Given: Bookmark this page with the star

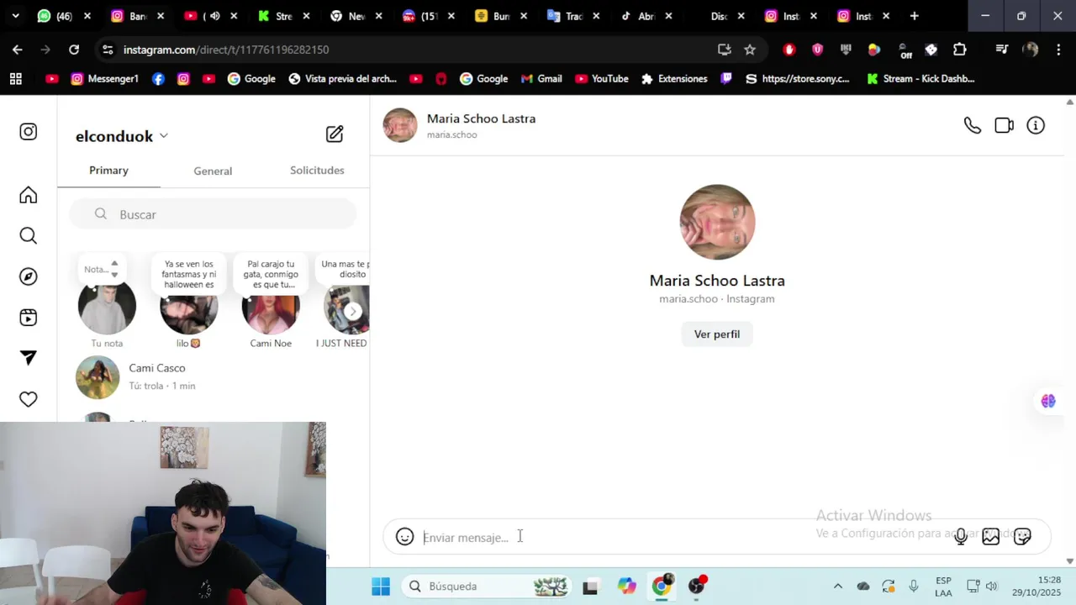Looking at the screenshot, I should [750, 50].
